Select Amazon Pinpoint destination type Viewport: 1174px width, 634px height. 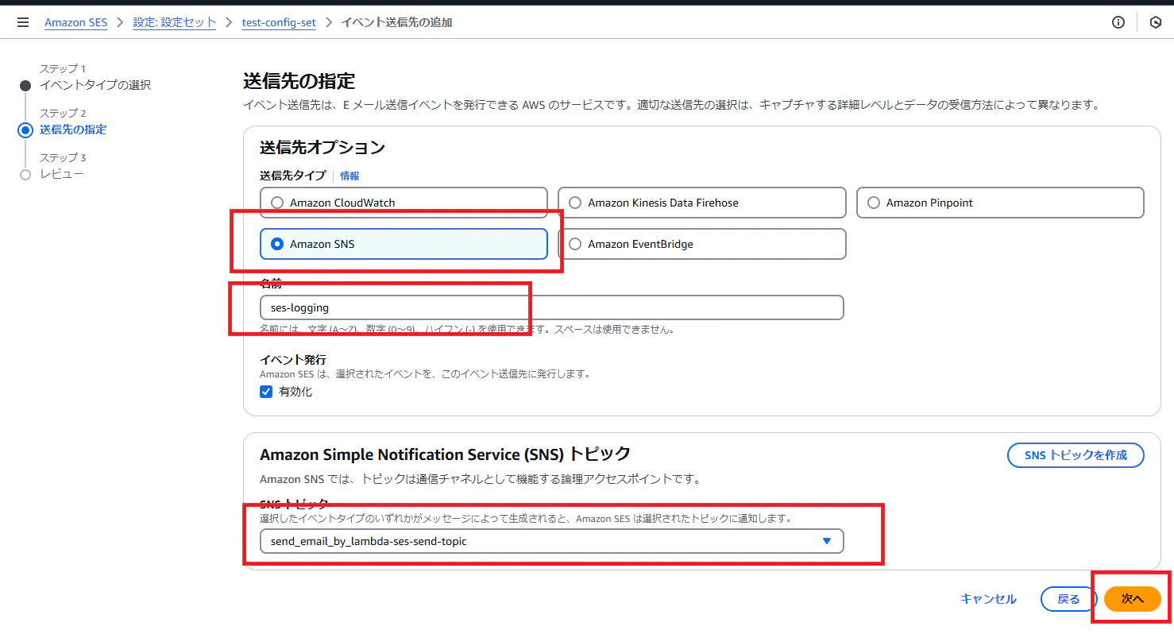(1000, 203)
